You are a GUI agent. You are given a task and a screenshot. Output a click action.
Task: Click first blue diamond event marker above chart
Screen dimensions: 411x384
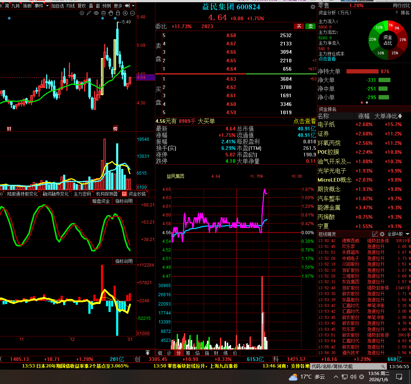pos(9,18)
